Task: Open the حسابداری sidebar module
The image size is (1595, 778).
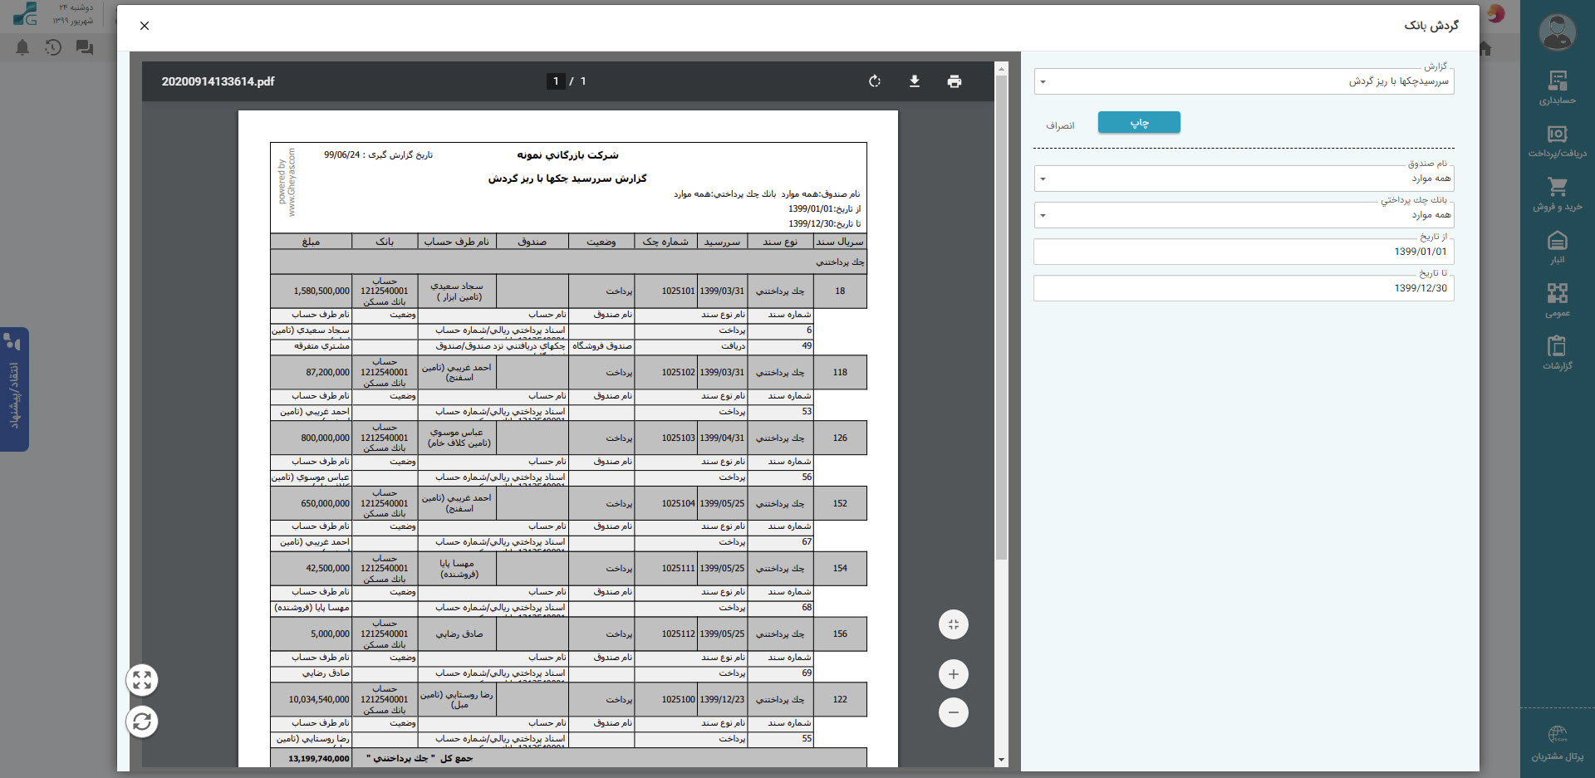Action: 1557,87
